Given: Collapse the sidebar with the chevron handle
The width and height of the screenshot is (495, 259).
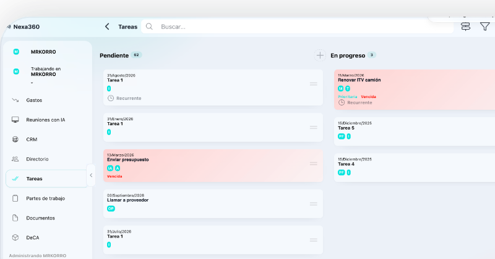Looking at the screenshot, I should point(91,175).
